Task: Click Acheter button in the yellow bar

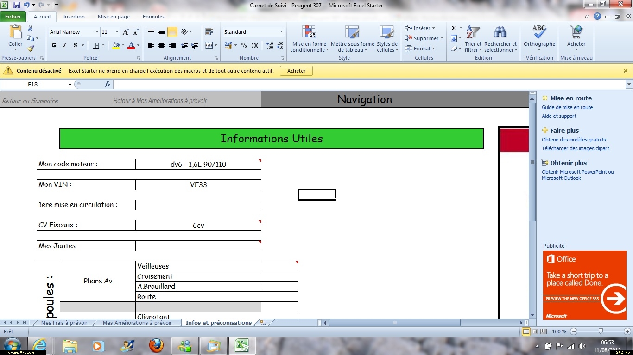Action: (296, 71)
